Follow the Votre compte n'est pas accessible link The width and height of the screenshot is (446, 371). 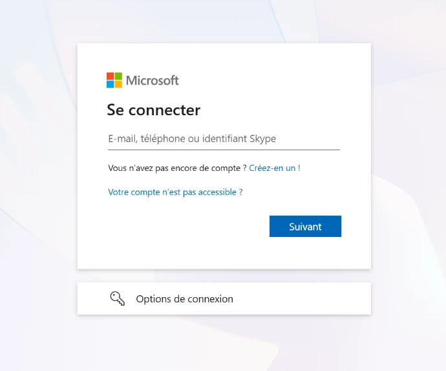pos(175,192)
